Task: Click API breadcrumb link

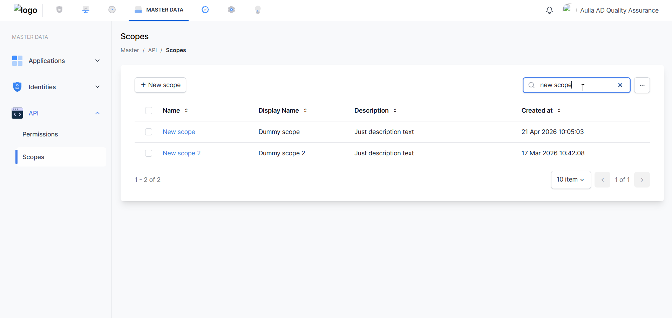Action: point(152,50)
